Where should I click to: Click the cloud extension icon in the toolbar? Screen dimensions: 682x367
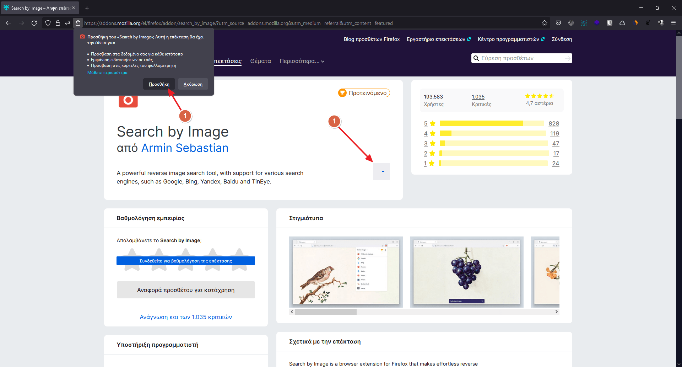click(622, 23)
